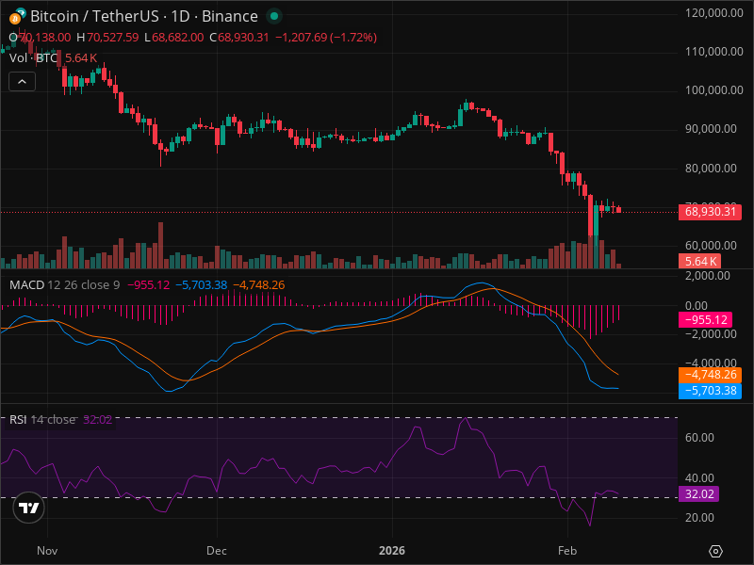Click the −955.12 value in MACD legend

(149, 285)
